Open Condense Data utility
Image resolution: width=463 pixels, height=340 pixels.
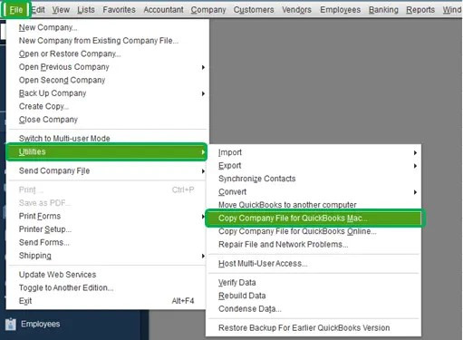point(250,309)
